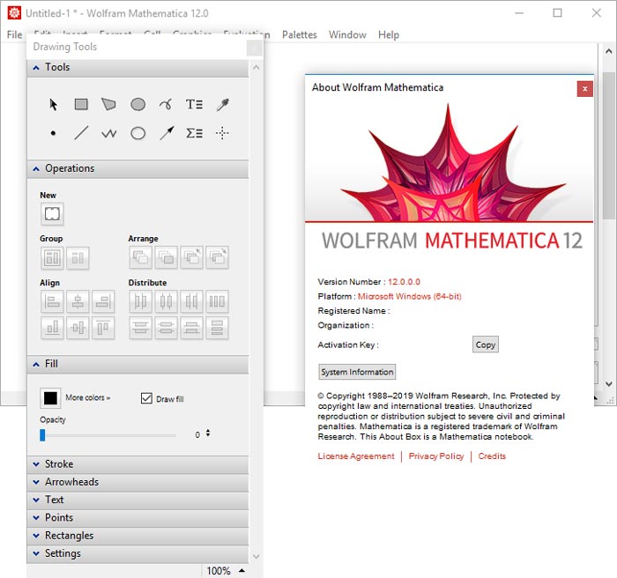Viewport: 617px width, 578px height.
Task: Open the File menu
Action: click(x=15, y=34)
